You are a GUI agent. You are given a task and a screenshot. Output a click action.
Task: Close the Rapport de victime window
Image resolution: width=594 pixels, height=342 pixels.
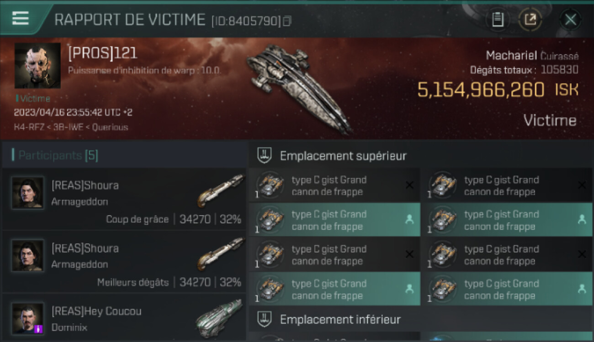click(570, 20)
